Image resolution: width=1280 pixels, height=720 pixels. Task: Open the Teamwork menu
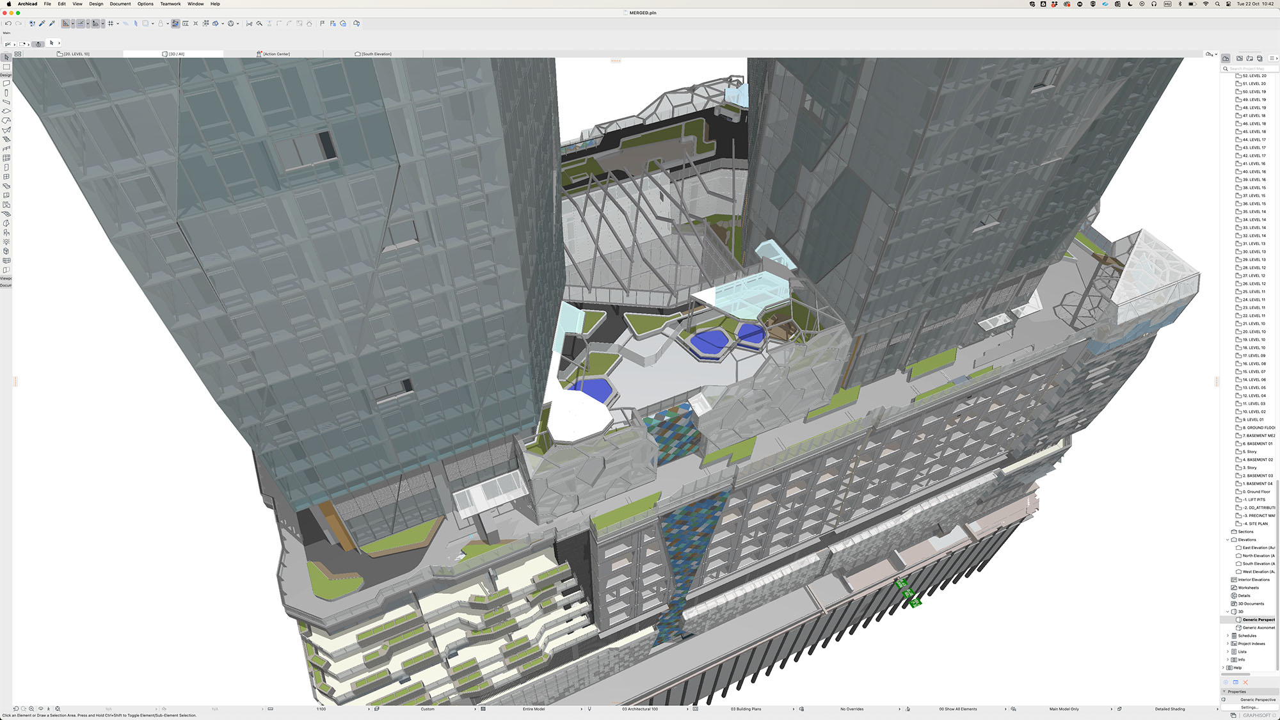tap(170, 4)
